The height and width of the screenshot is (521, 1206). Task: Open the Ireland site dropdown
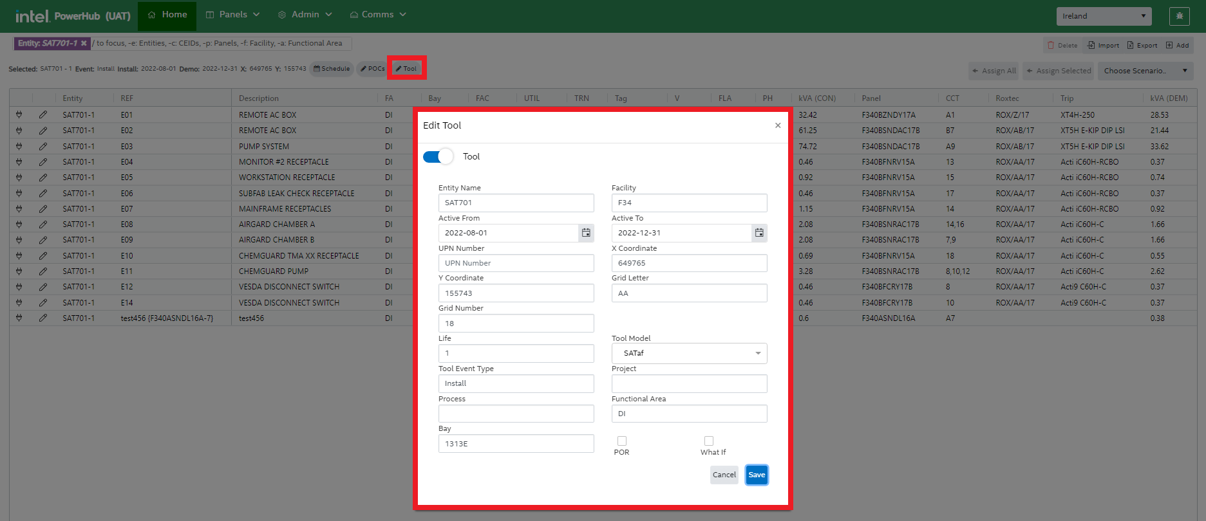[1104, 16]
